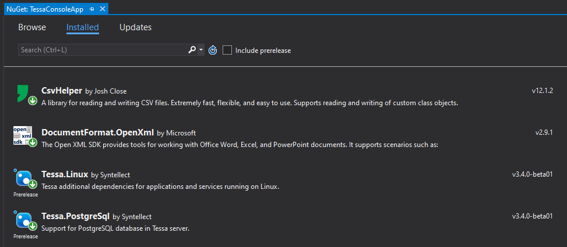Viewport: 567px width, 247px height.
Task: Click the v2.9.1 version label
Action: tap(544, 133)
